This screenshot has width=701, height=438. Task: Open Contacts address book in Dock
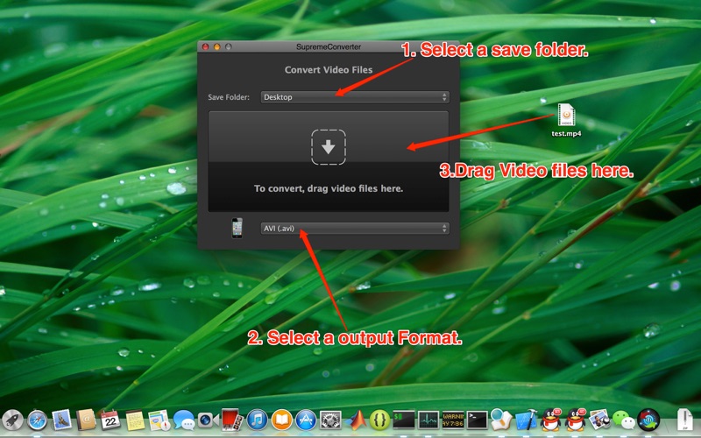tap(86, 420)
